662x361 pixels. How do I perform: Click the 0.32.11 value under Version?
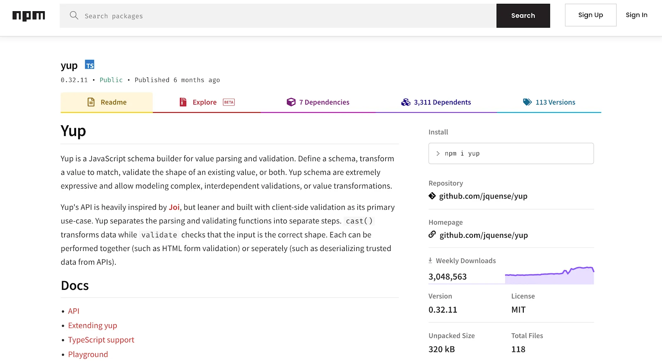coord(443,310)
